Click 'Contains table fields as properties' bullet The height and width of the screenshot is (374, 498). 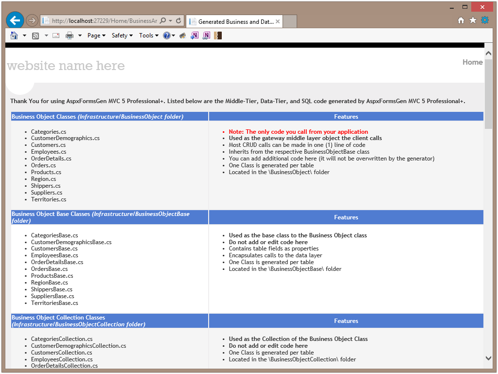(x=274, y=249)
